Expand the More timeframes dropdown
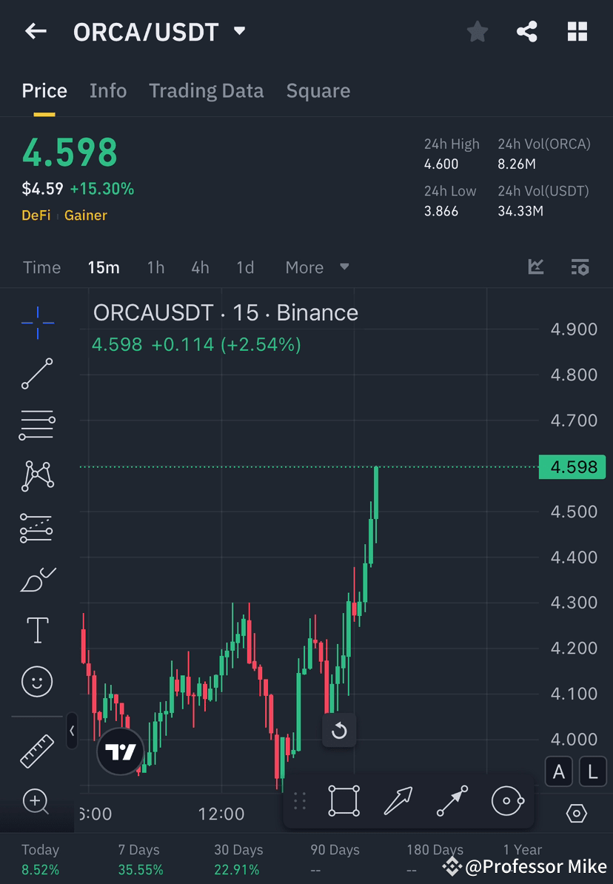Viewport: 613px width, 884px height. tap(317, 267)
